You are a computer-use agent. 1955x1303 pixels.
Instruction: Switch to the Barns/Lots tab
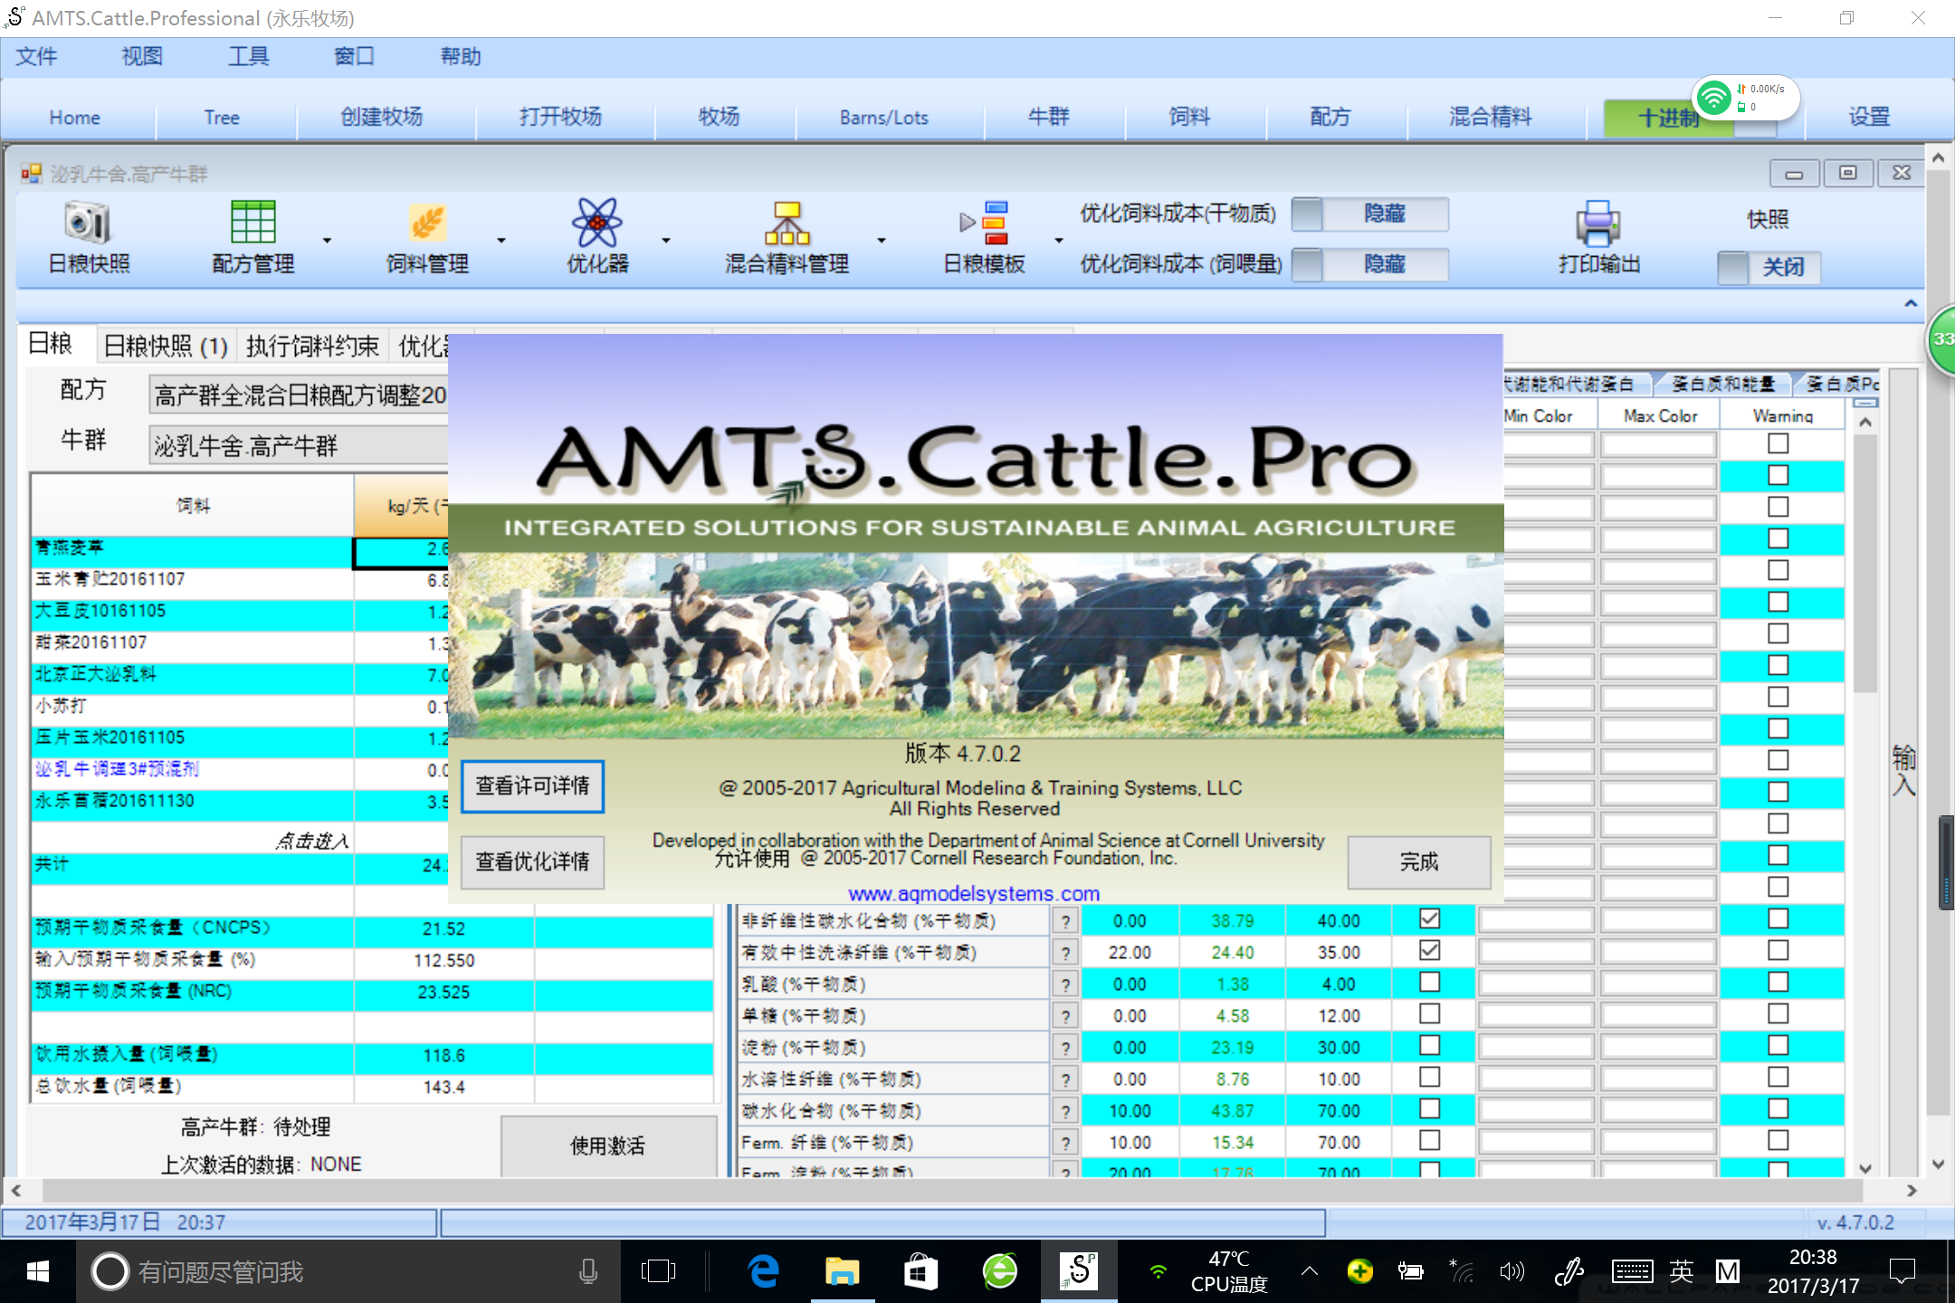point(883,118)
